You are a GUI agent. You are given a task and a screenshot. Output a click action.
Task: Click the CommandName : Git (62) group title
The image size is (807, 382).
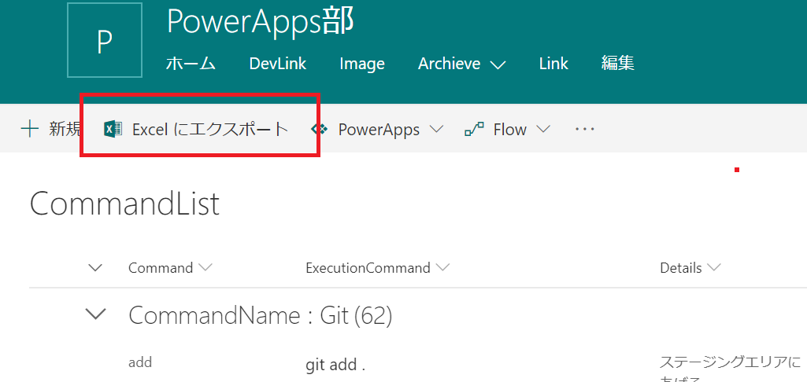tap(261, 315)
